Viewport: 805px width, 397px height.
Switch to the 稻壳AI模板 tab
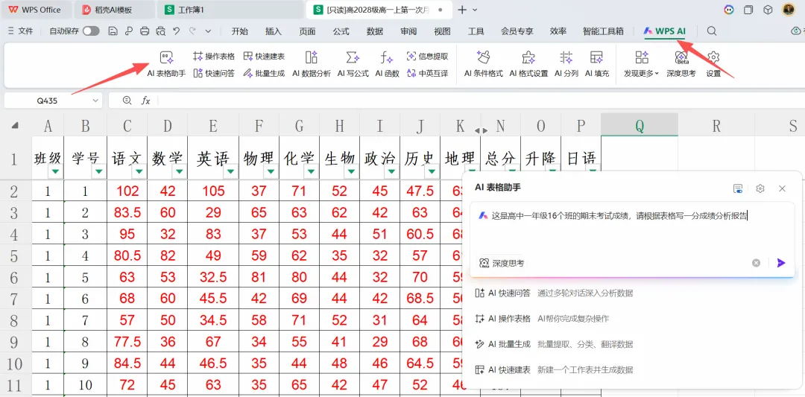114,10
